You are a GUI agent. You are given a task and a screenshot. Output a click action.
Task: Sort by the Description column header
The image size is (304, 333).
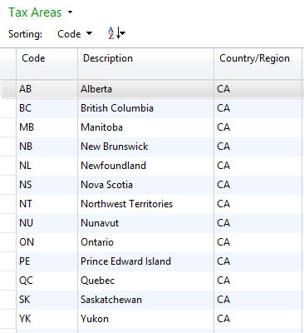point(145,64)
